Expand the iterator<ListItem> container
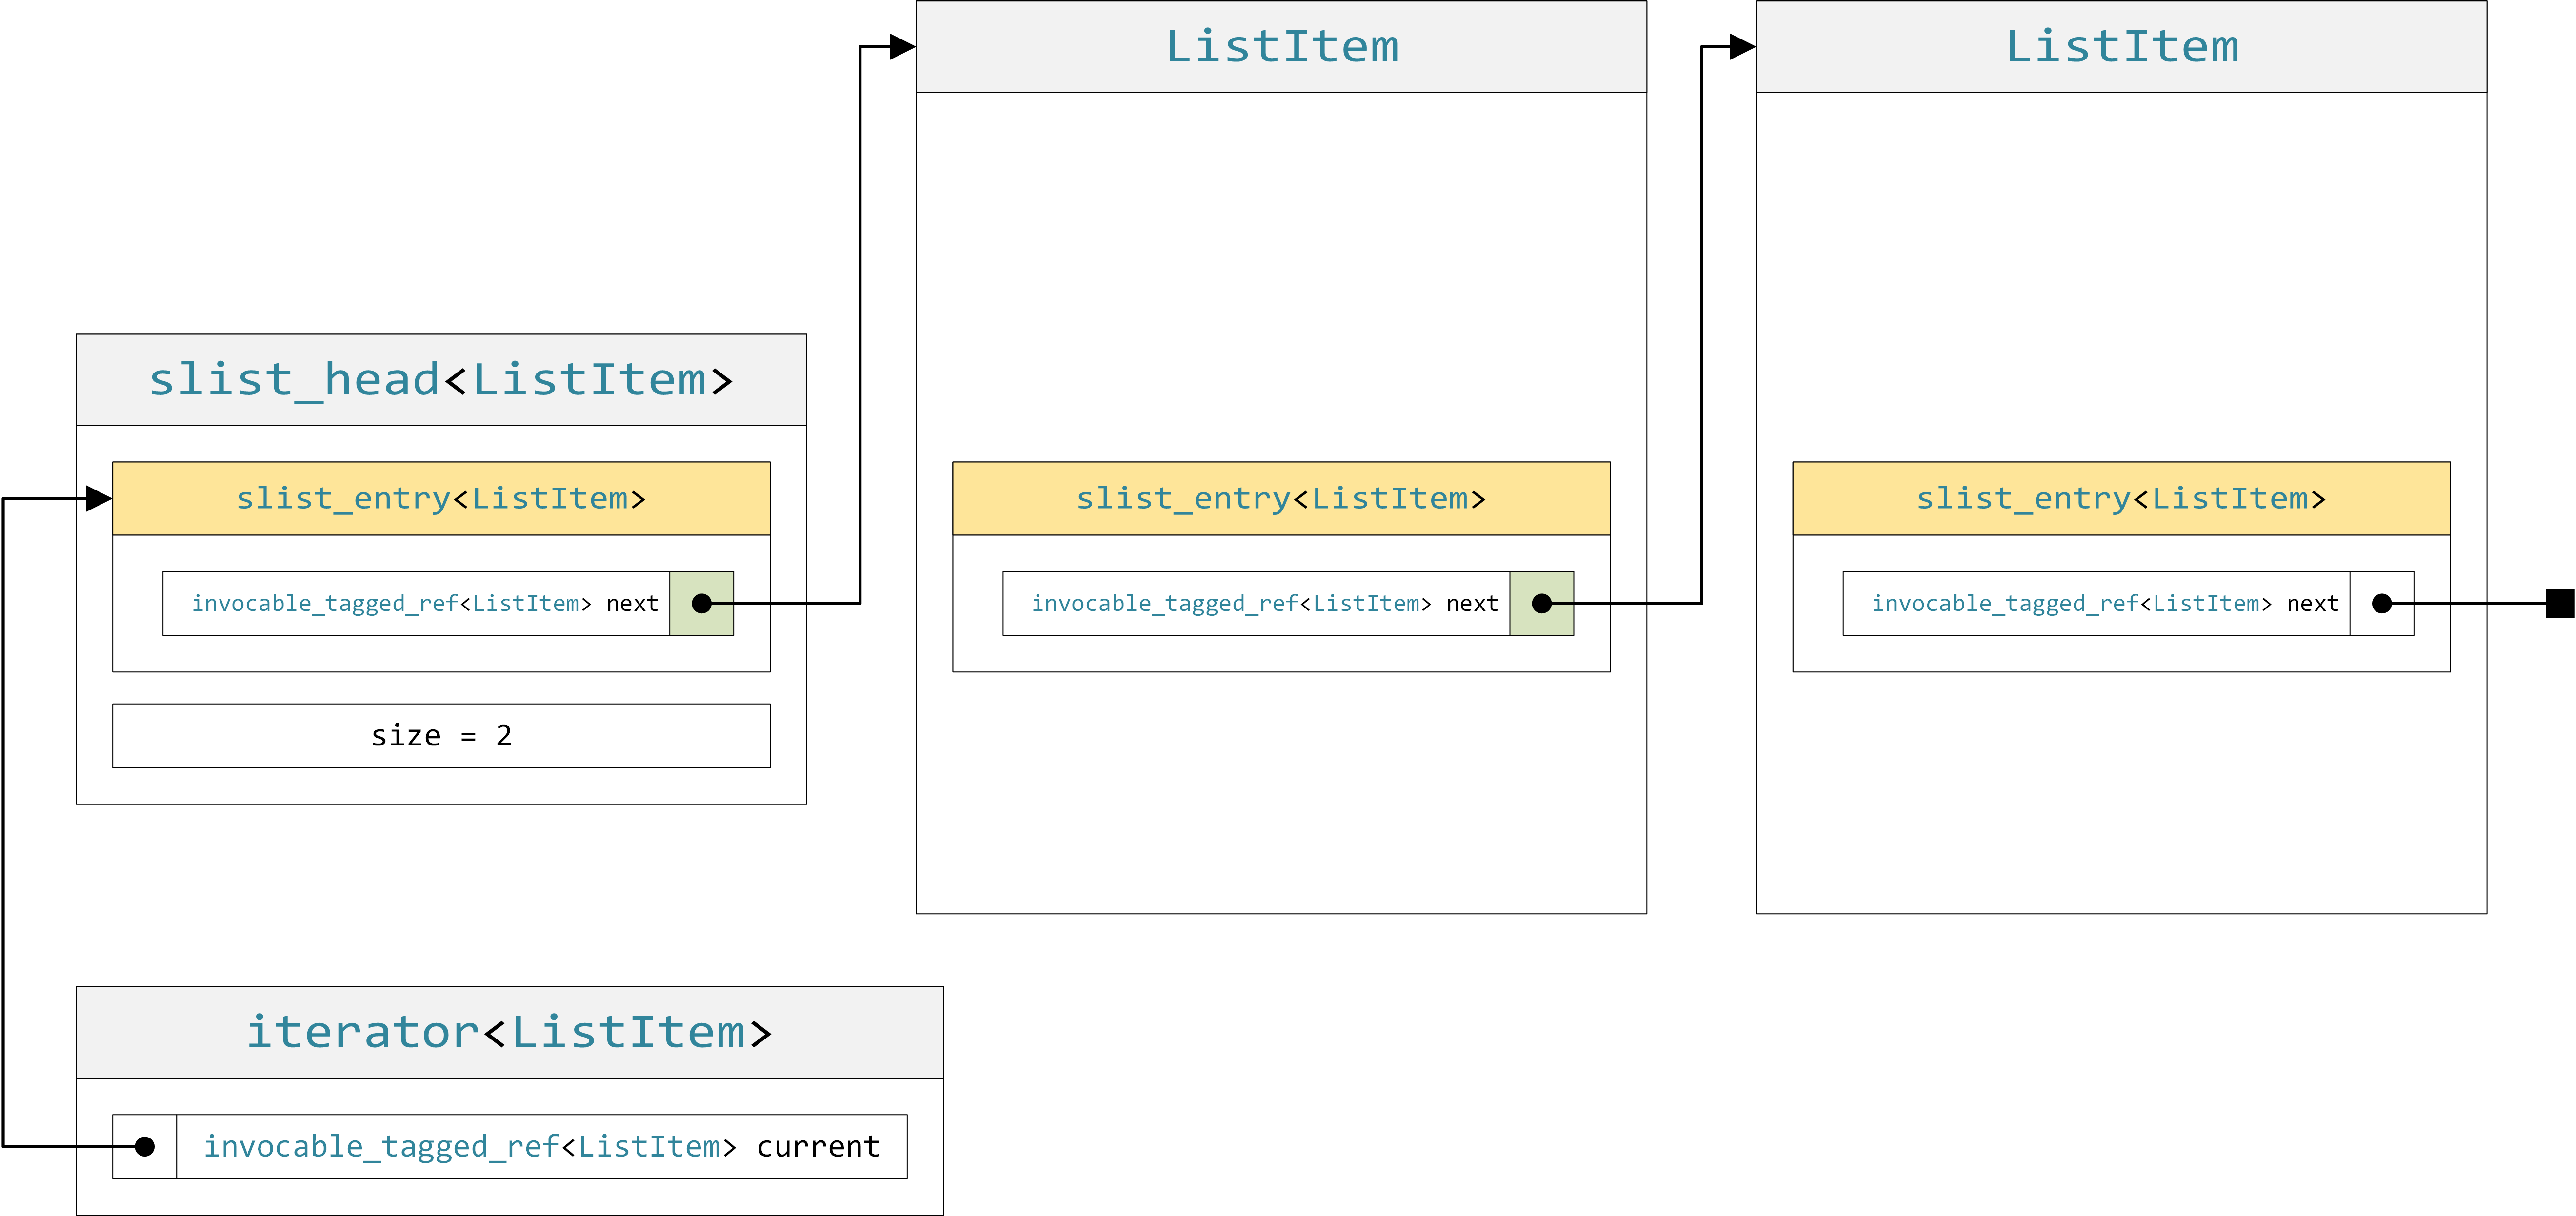 pos(510,1032)
